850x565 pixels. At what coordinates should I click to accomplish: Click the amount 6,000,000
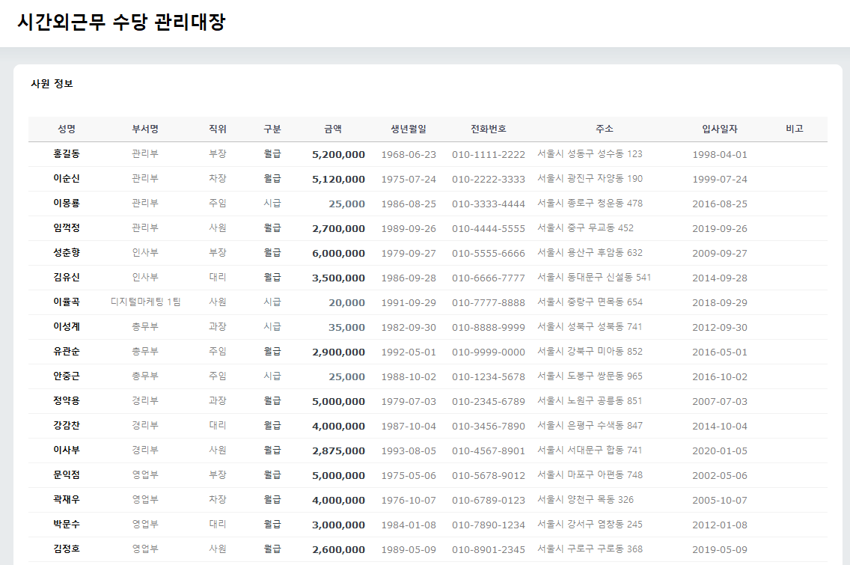coord(338,253)
